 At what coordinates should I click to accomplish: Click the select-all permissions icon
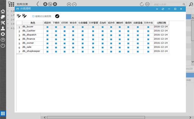[x=19, y=16]
